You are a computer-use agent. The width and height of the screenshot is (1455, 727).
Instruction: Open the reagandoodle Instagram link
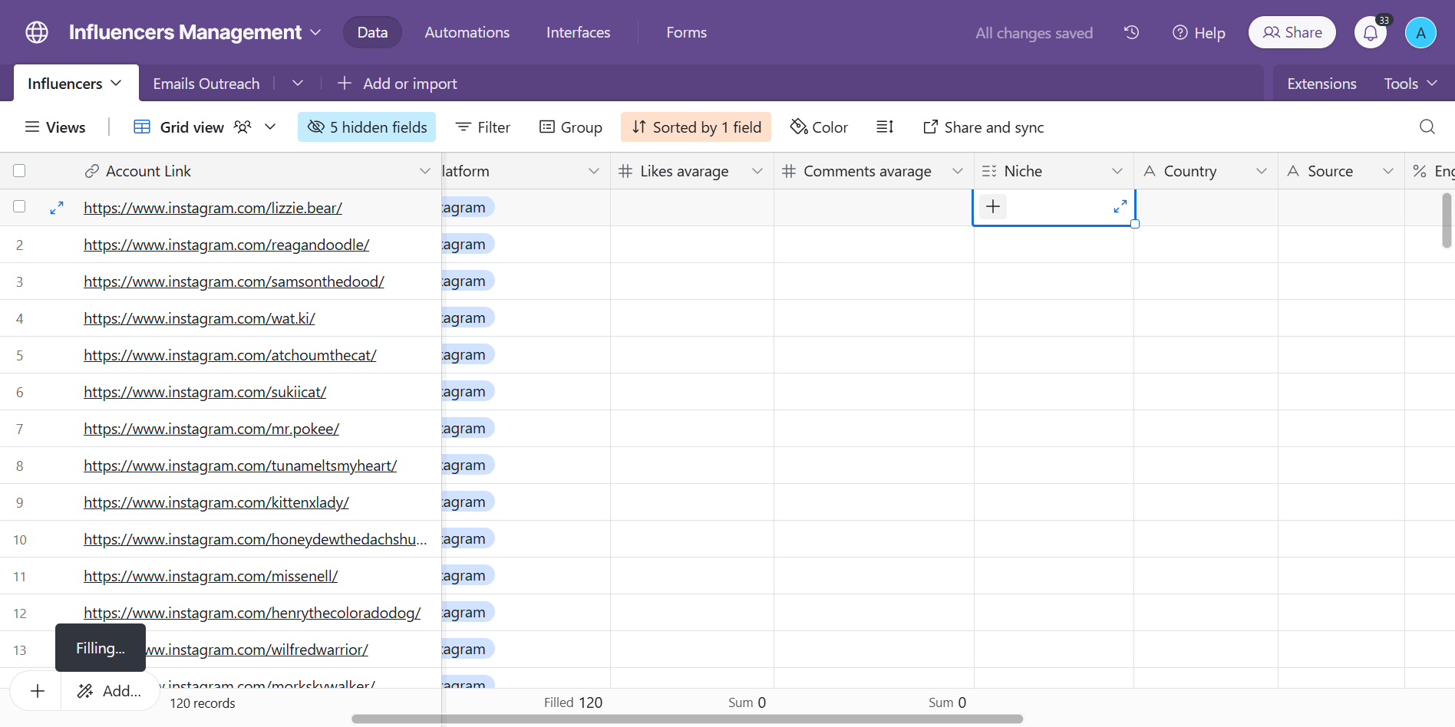click(226, 245)
